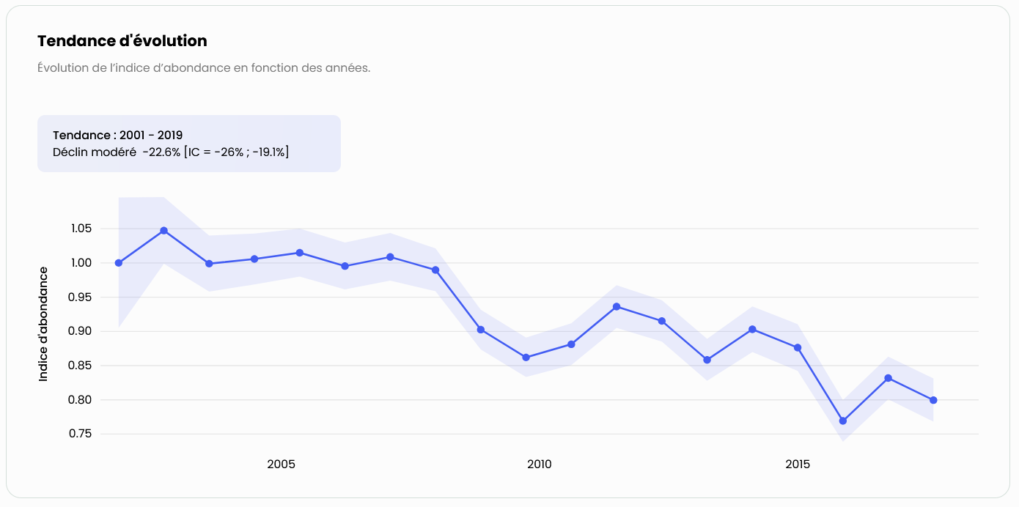Click the 0.90 y-axis tick label
Screen dimensions: 1019x507
point(81,331)
